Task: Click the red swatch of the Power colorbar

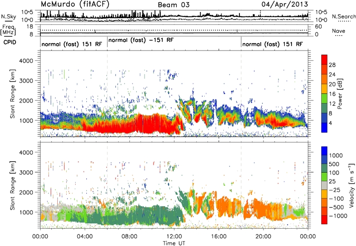Action: pyautogui.click(x=324, y=60)
